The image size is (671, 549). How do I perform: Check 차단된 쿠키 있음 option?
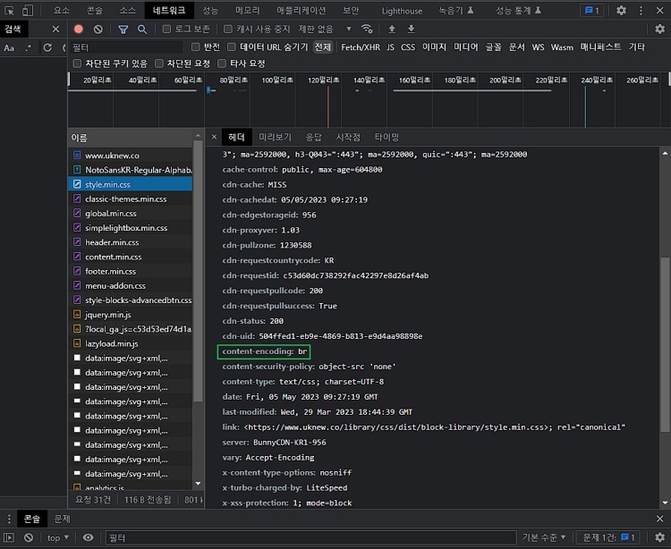(77, 63)
